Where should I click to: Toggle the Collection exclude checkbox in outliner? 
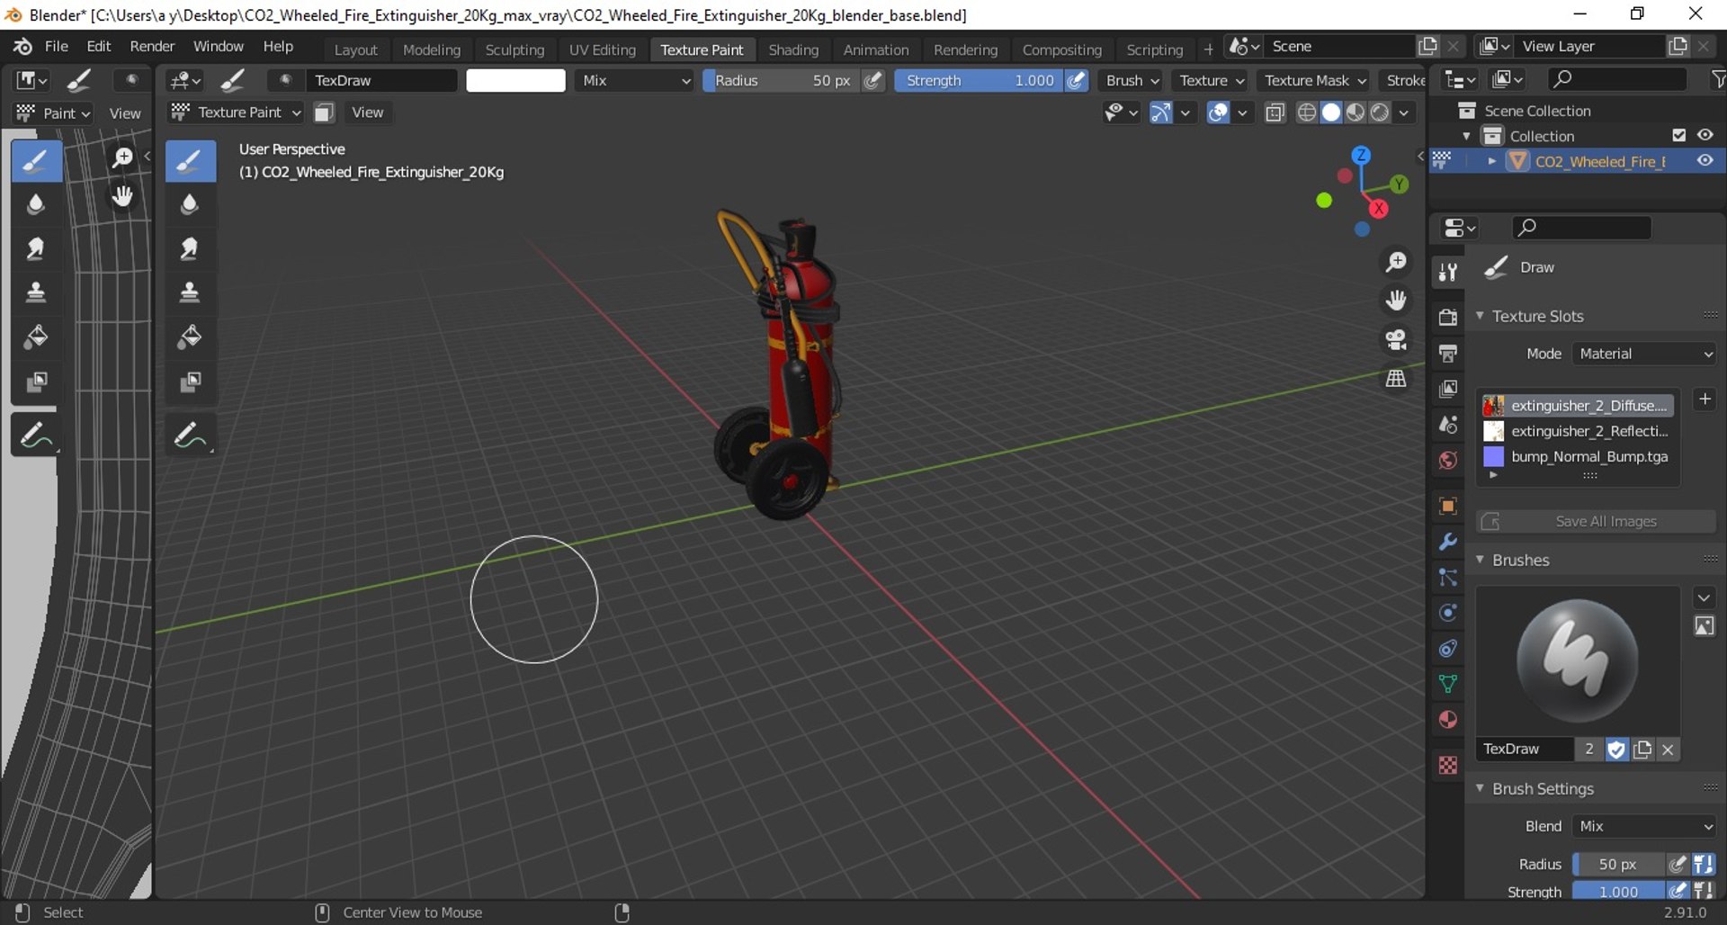pyautogui.click(x=1678, y=135)
